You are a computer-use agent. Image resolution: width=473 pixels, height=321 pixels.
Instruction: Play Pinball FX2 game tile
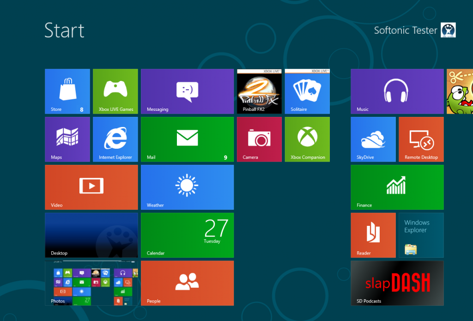[259, 91]
